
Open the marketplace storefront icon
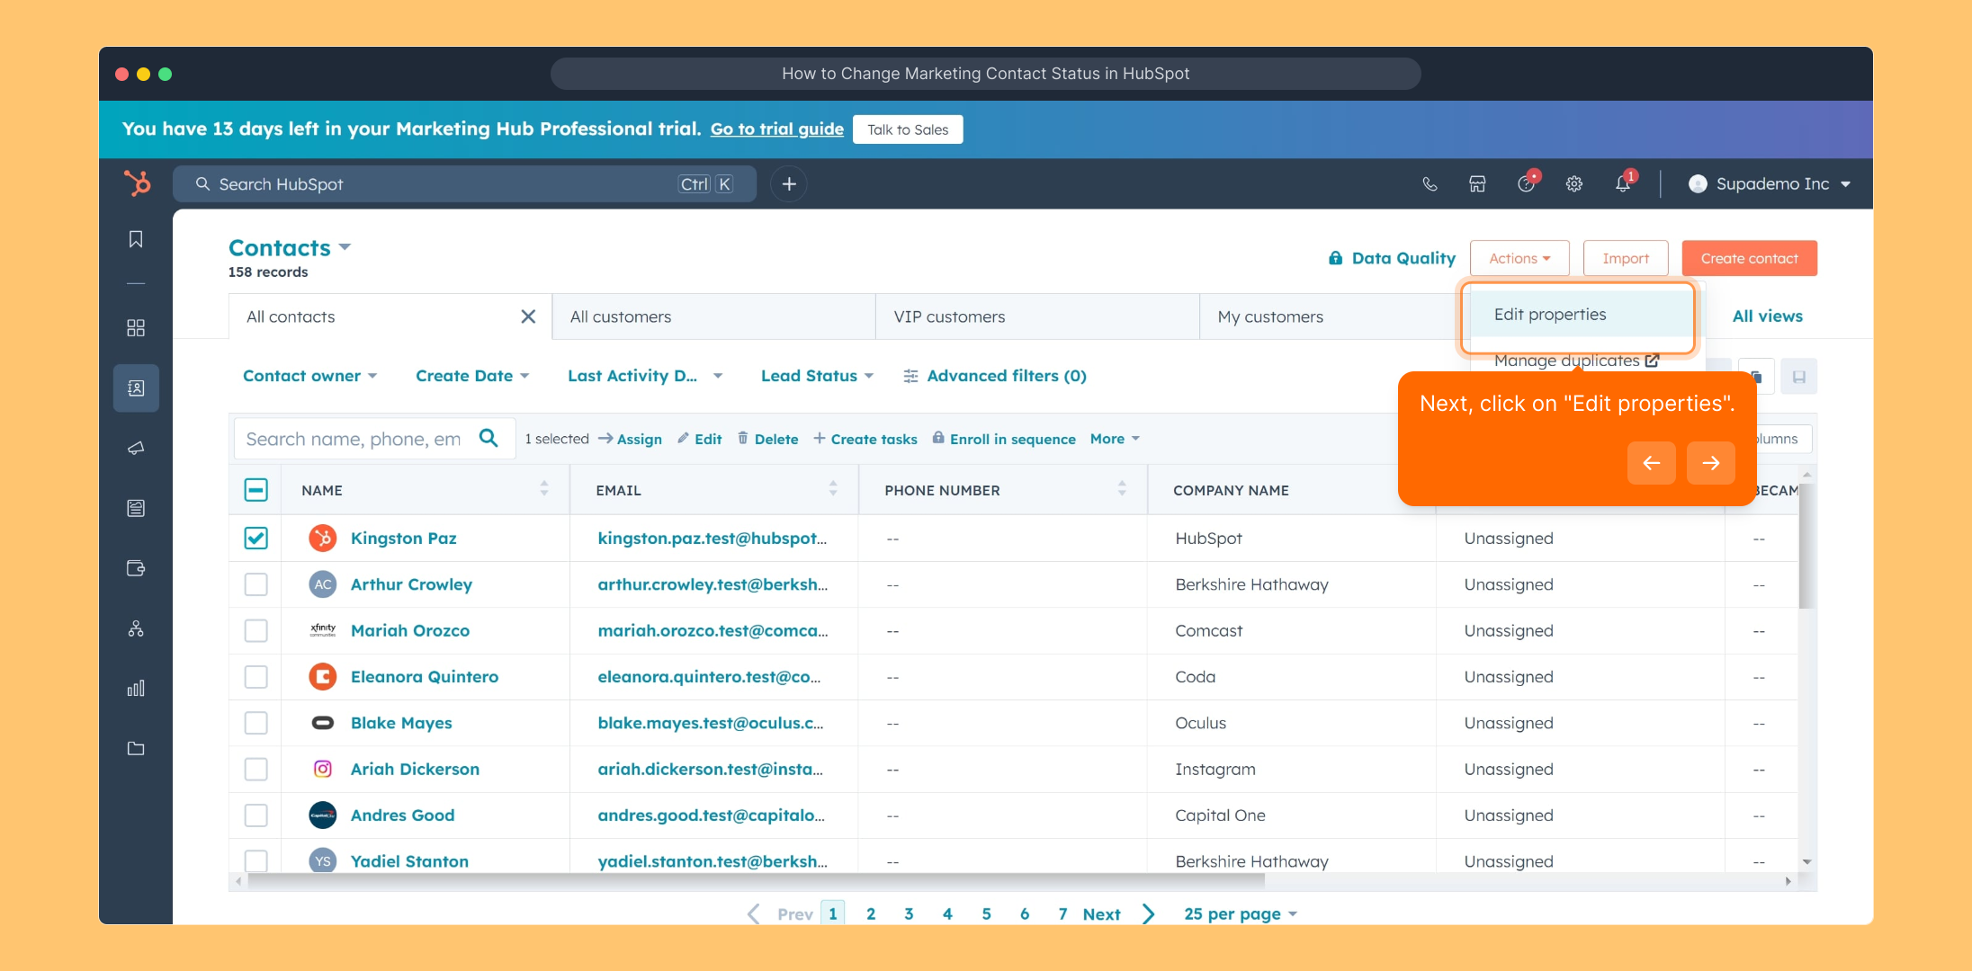(1477, 184)
